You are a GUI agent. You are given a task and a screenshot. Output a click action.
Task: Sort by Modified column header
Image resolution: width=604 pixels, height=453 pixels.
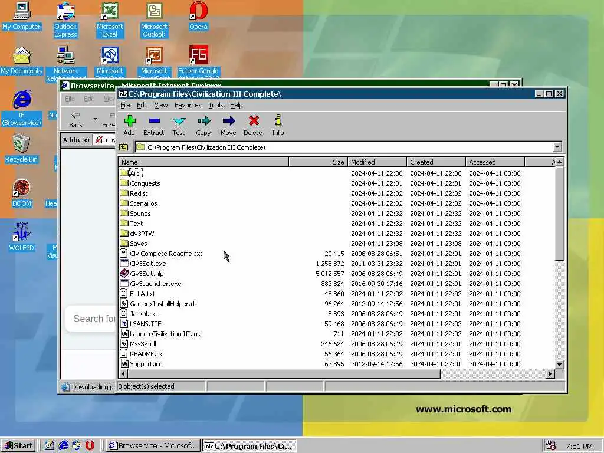[377, 162]
